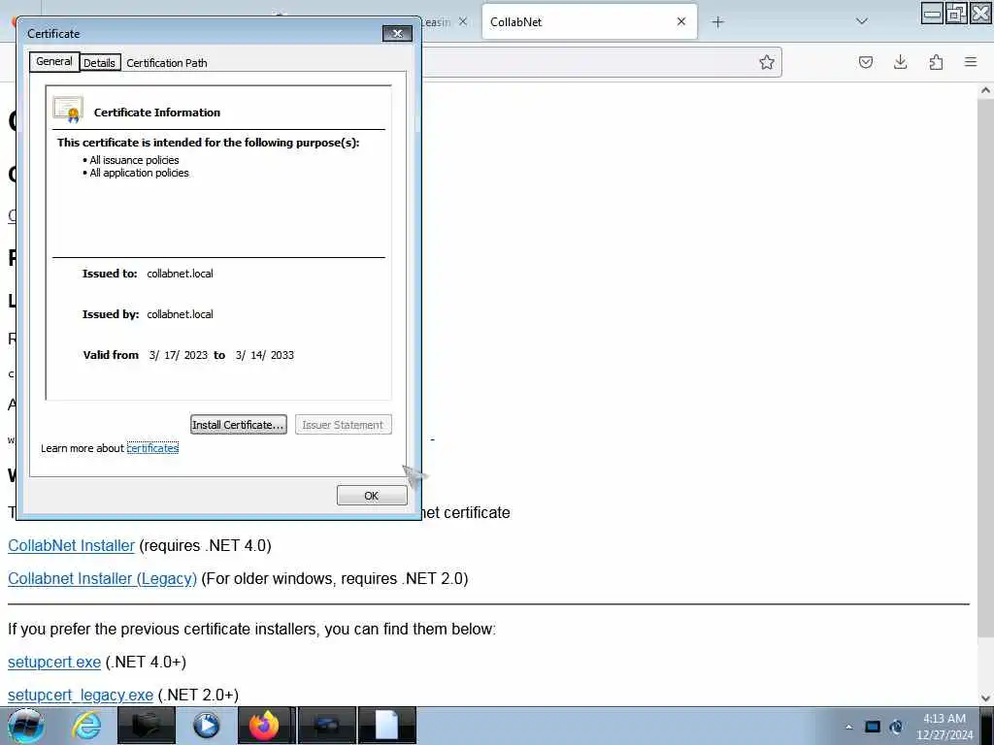Click the page scrollbar up arrow
994x745 pixels.
point(985,90)
